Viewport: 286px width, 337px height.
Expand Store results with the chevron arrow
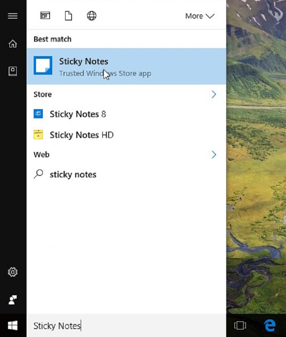point(214,94)
